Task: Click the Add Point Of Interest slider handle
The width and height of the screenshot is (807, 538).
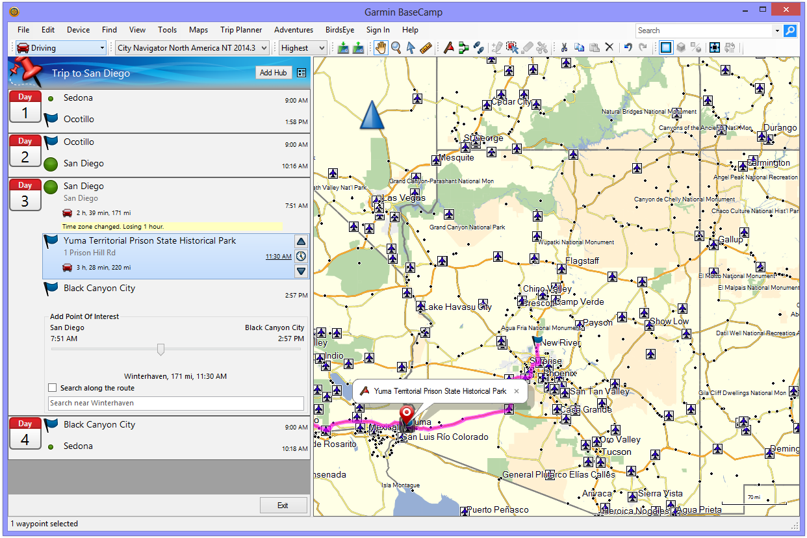Action: [x=160, y=350]
